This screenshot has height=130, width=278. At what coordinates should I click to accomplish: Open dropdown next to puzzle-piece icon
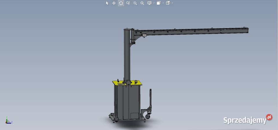(163, 3)
